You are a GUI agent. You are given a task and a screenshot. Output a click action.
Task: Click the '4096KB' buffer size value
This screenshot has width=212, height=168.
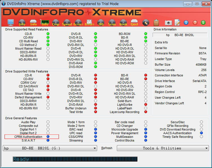click(x=201, y=65)
